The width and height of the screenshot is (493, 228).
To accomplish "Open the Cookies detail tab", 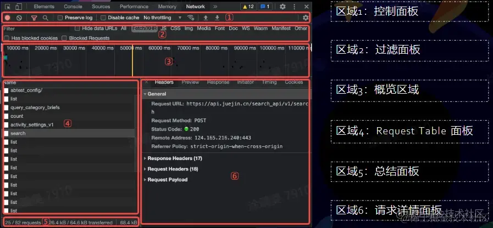I will coord(294,82).
